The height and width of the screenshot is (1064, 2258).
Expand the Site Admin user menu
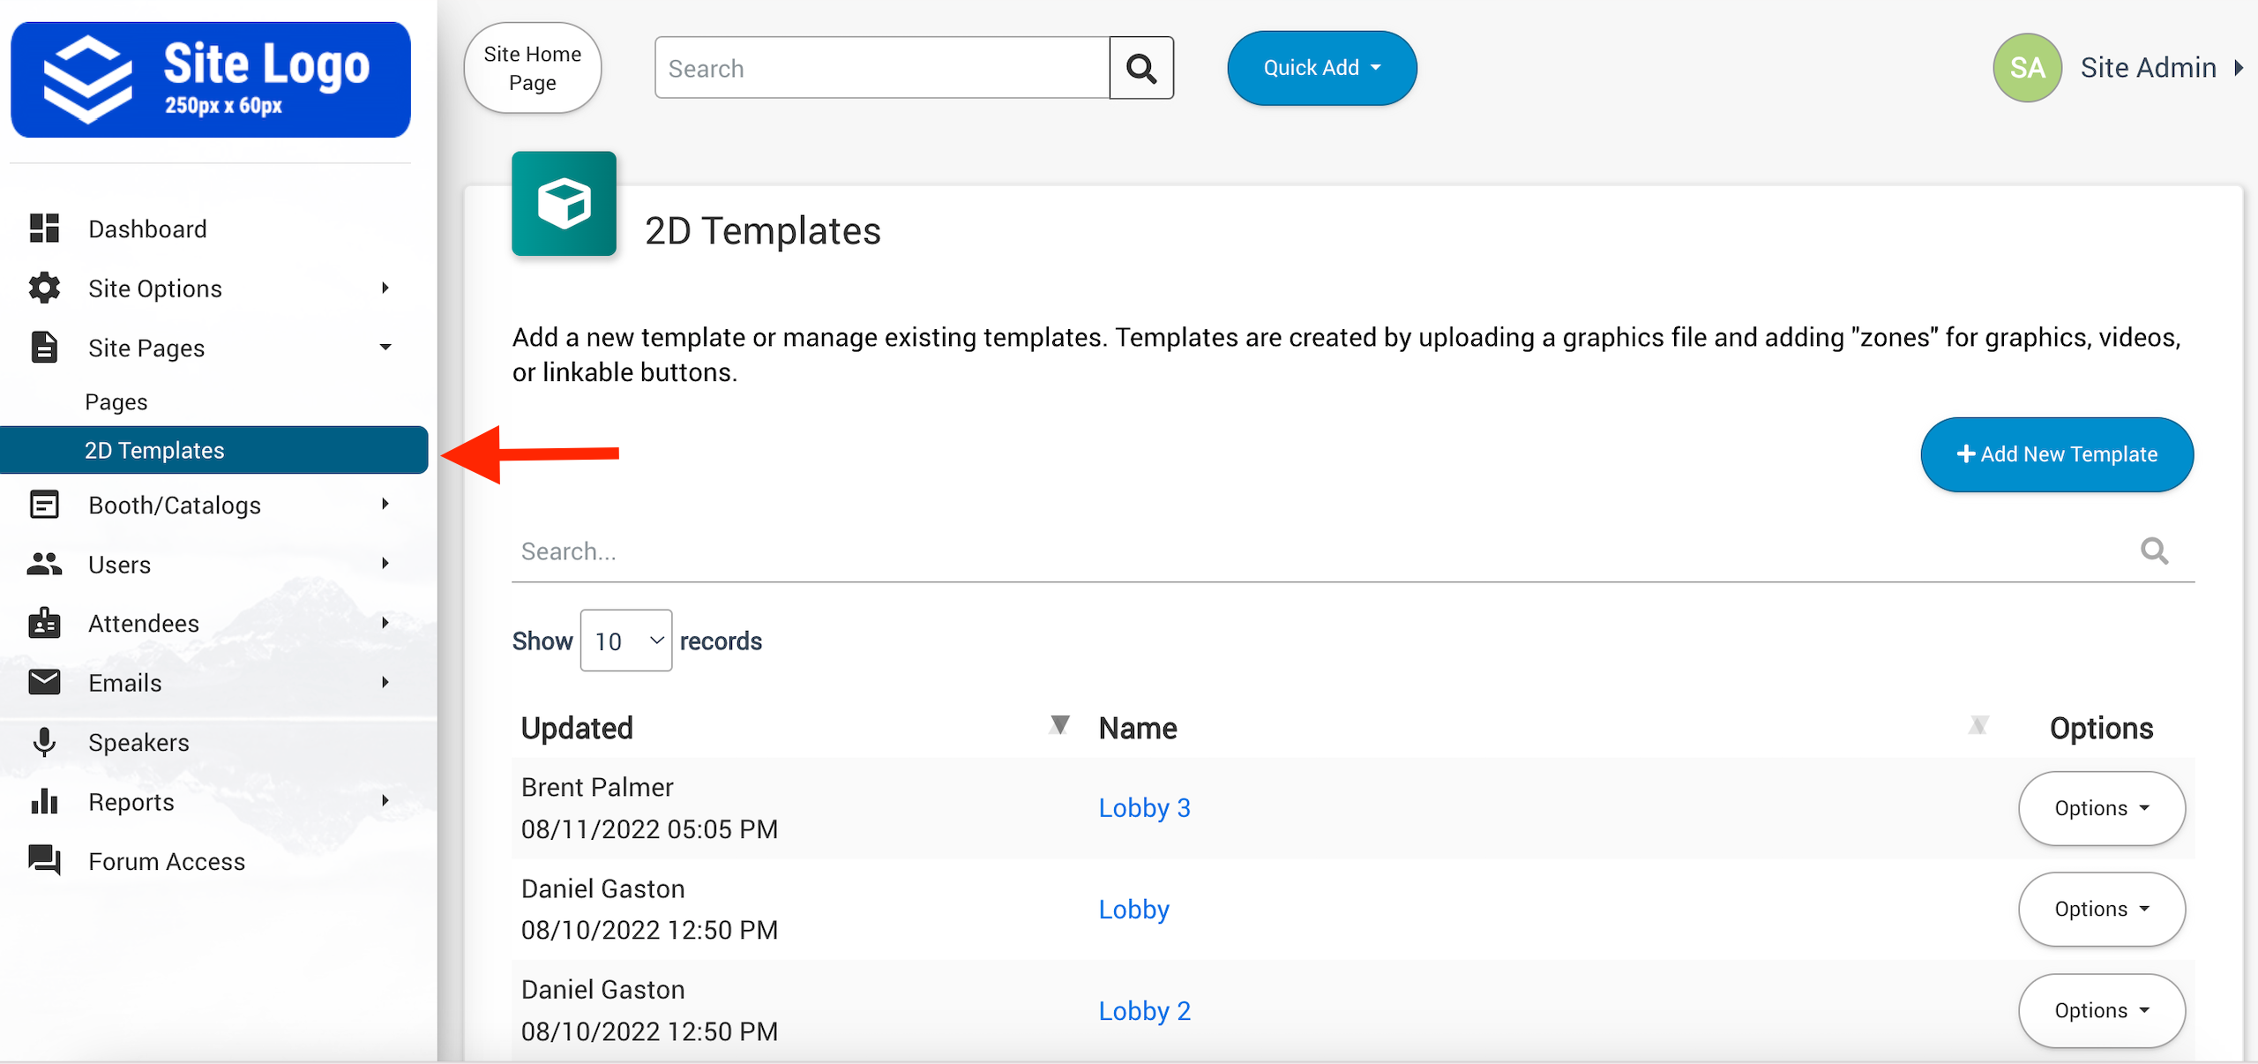click(x=2239, y=68)
